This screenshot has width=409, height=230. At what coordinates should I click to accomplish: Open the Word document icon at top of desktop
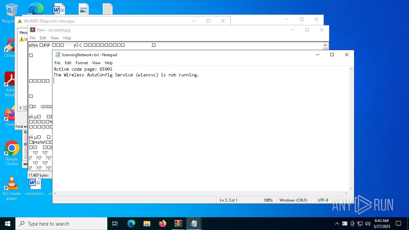click(x=59, y=9)
